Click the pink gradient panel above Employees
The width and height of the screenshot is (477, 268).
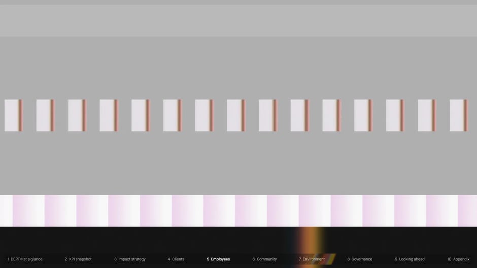point(219,211)
